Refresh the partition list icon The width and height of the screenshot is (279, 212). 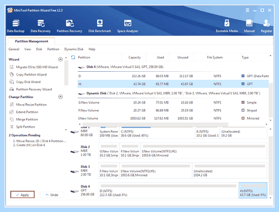pos(73,57)
